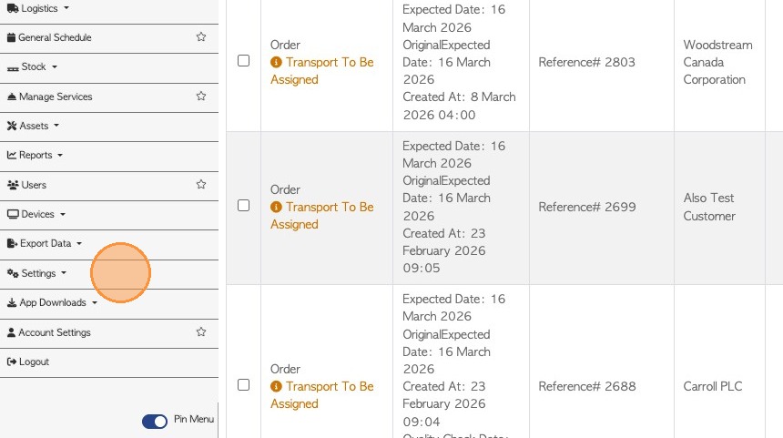This screenshot has width=783, height=438.
Task: Check the box for the Carroll PLC order
Action: click(x=243, y=385)
